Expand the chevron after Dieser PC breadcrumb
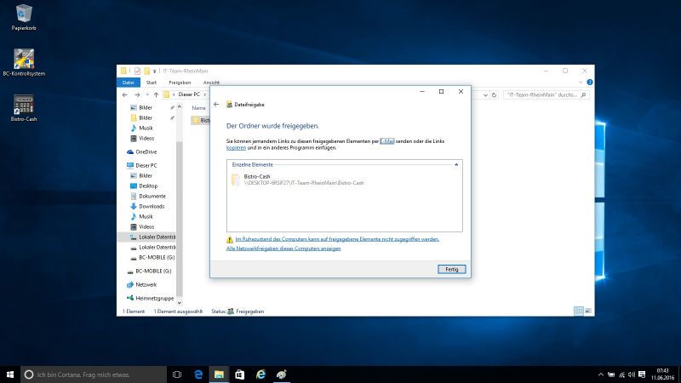Image resolution: width=681 pixels, height=383 pixels. pyautogui.click(x=205, y=94)
